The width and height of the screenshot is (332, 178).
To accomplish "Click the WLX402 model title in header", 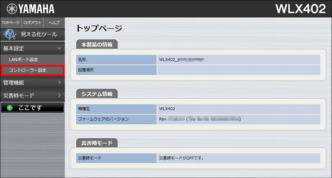I will click(x=301, y=9).
